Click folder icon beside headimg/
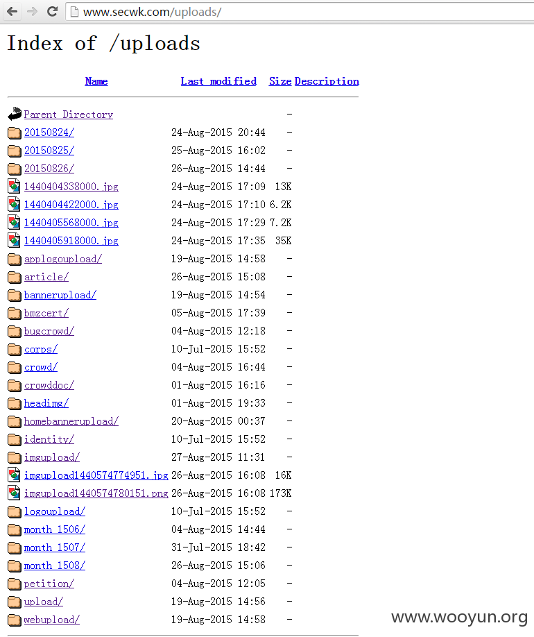 pos(15,403)
